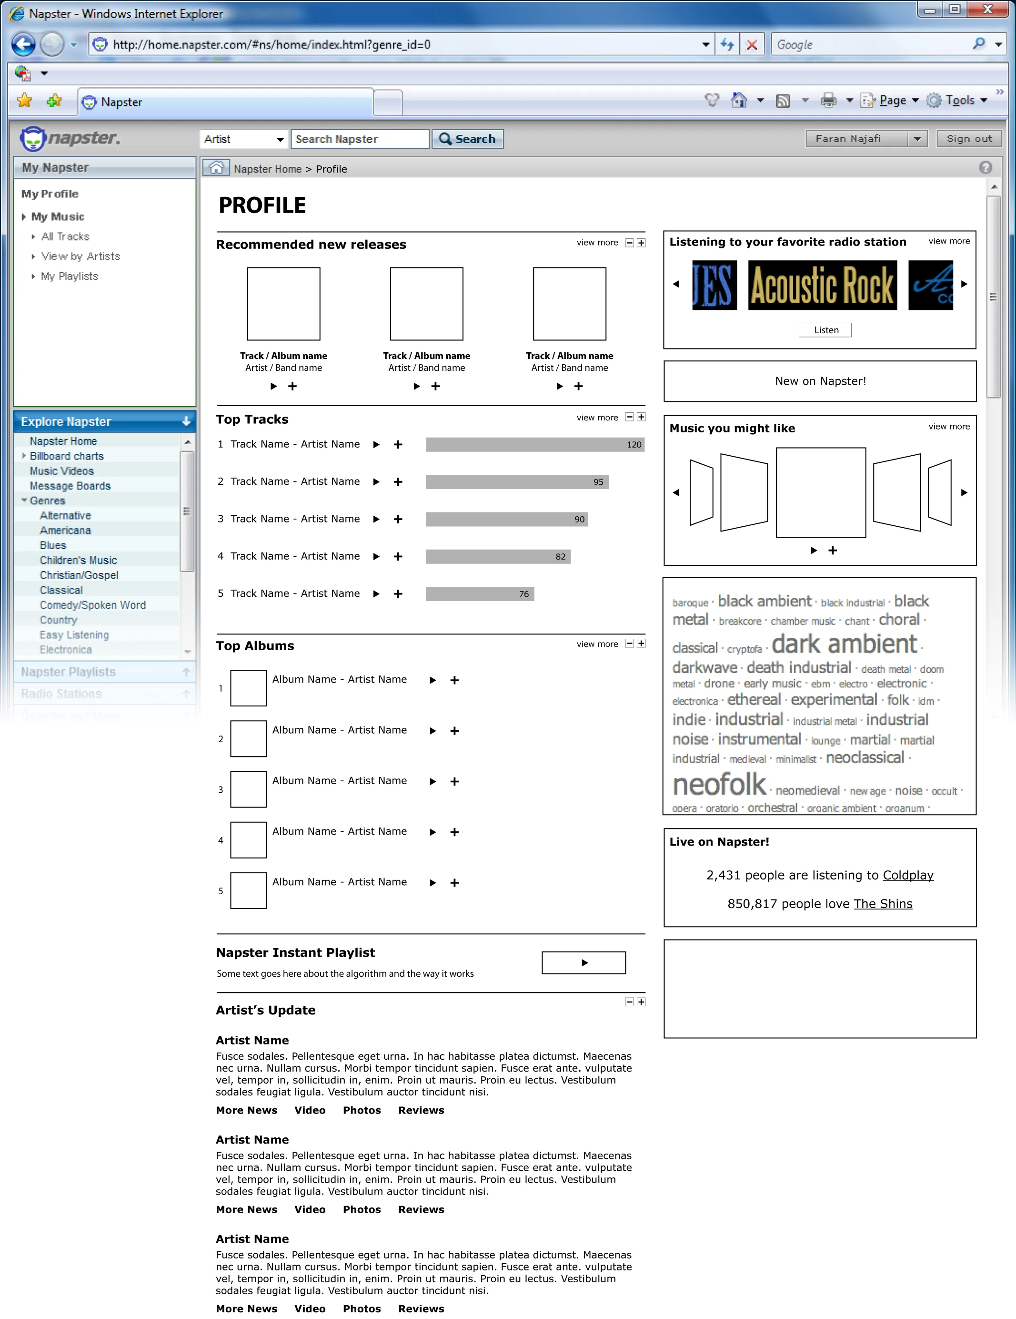The image size is (1016, 1319).
Task: Click the Listen button for radio station
Action: pyautogui.click(x=825, y=330)
